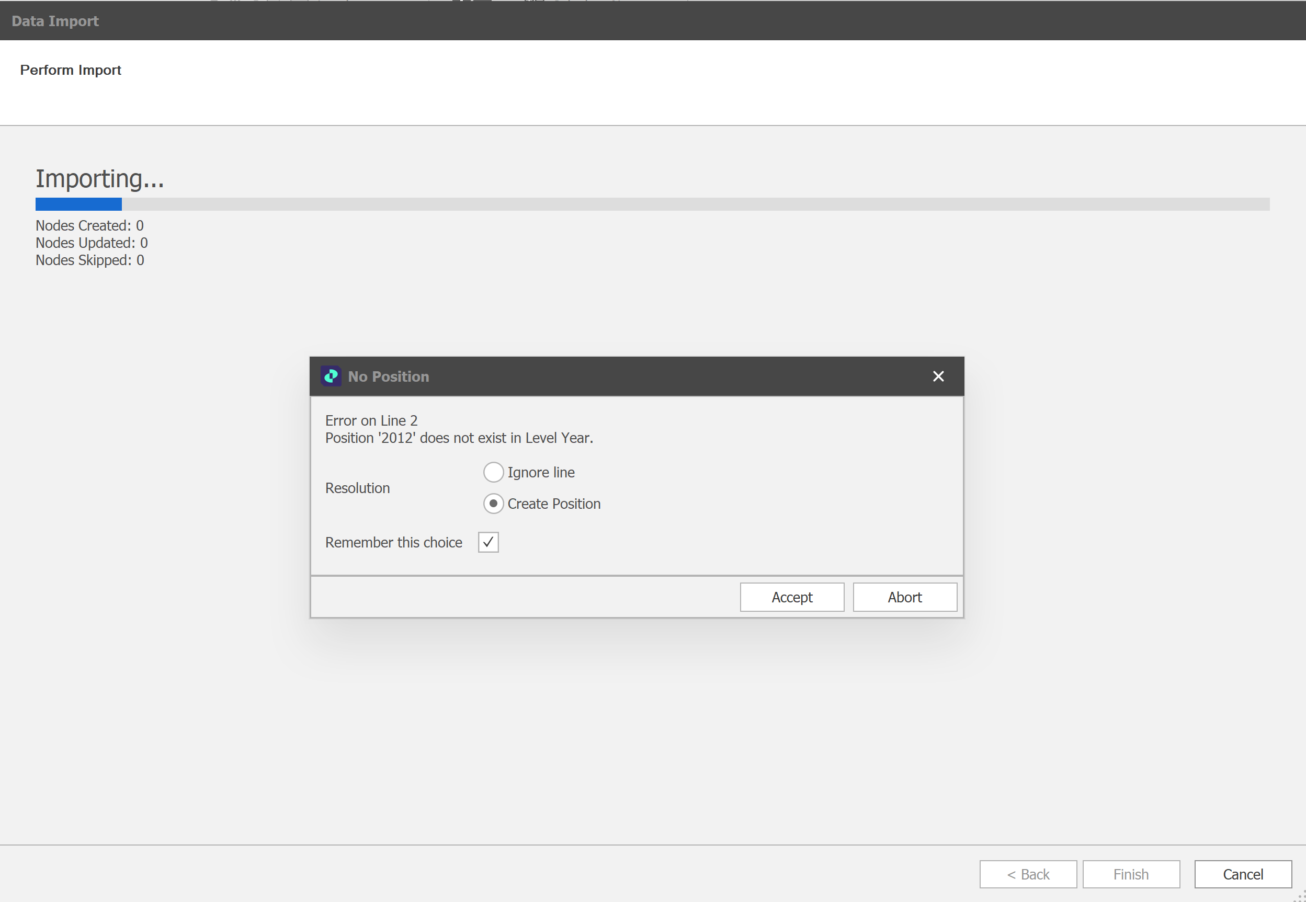Click the Finish wizard button

[x=1131, y=874]
